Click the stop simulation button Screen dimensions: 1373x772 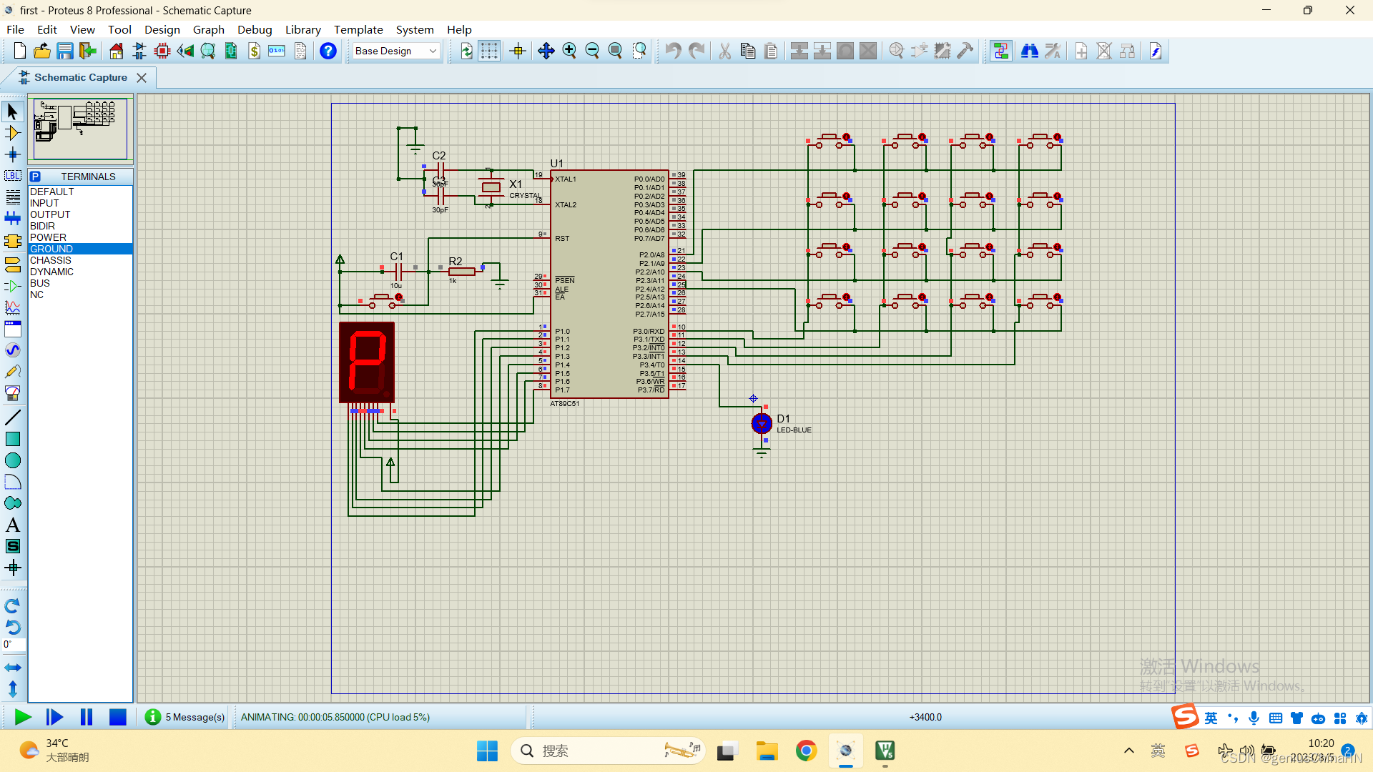[x=119, y=718]
